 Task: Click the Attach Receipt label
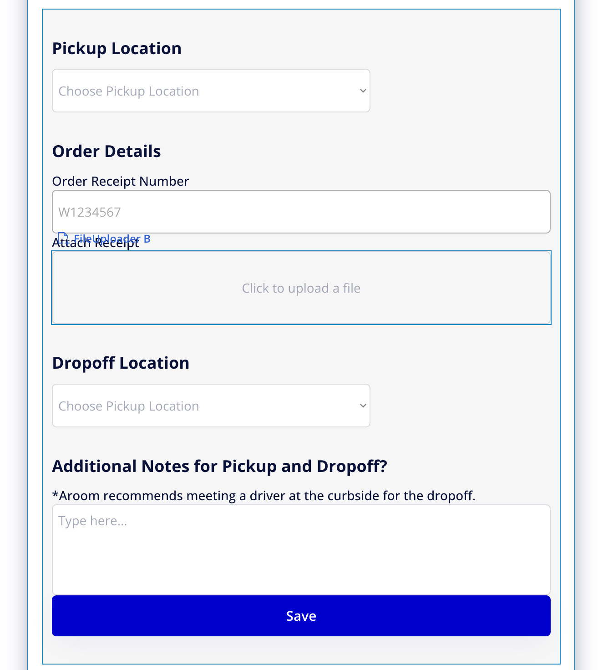click(x=96, y=243)
